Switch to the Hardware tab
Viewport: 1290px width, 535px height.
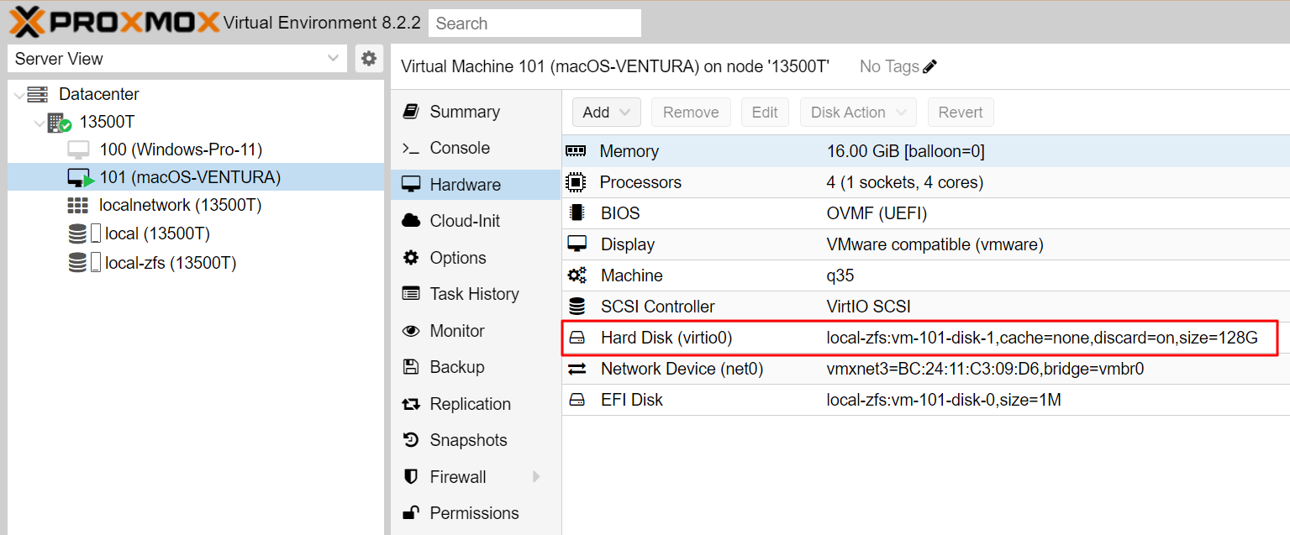pyautogui.click(x=476, y=185)
